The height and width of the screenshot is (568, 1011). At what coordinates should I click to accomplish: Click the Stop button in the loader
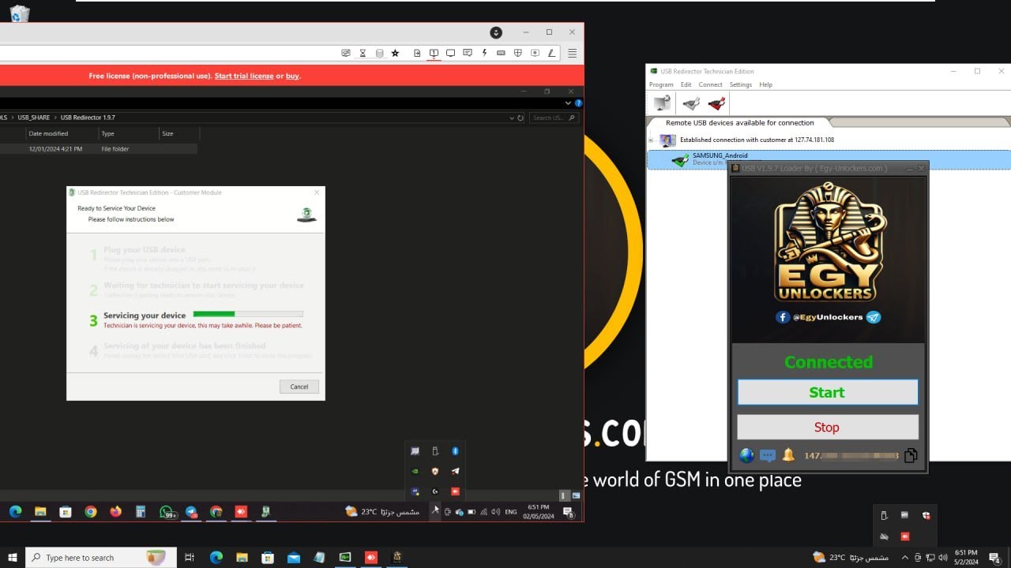827,427
